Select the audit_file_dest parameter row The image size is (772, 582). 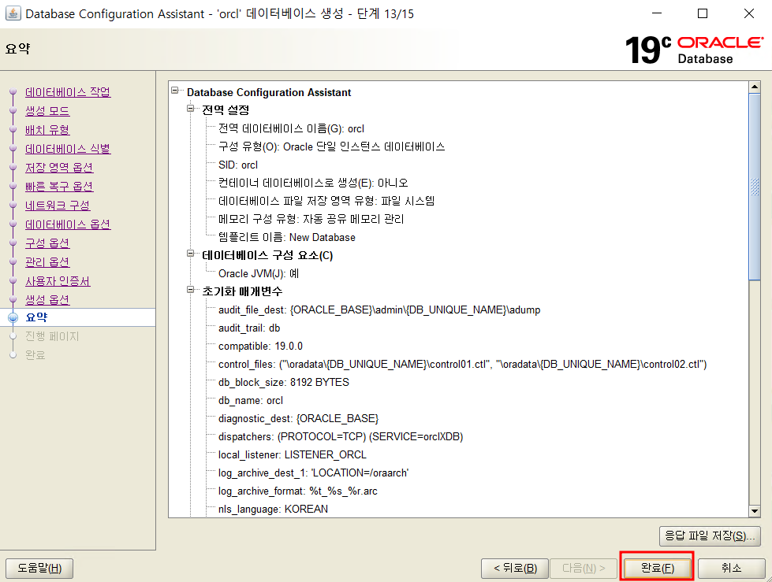tap(379, 310)
